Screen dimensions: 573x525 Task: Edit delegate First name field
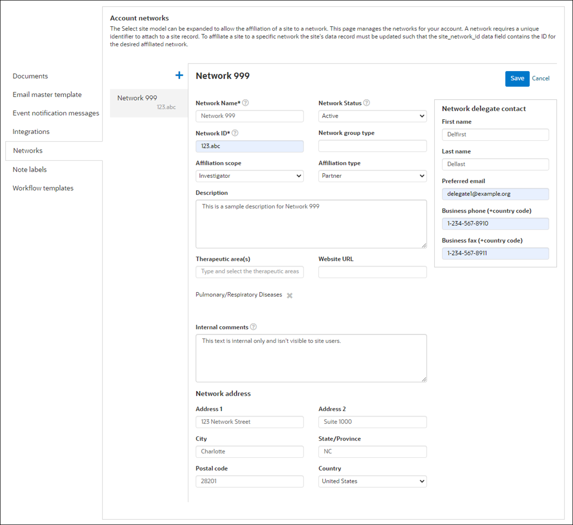[495, 134]
